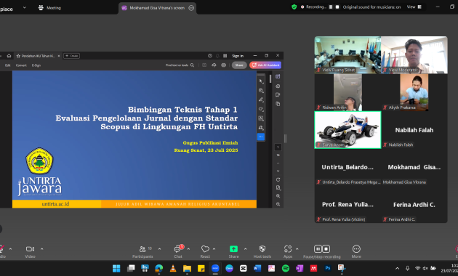Click the Ask AI Assistant button in Acrobat
Screen dimensions: 458x276
[x=265, y=65]
